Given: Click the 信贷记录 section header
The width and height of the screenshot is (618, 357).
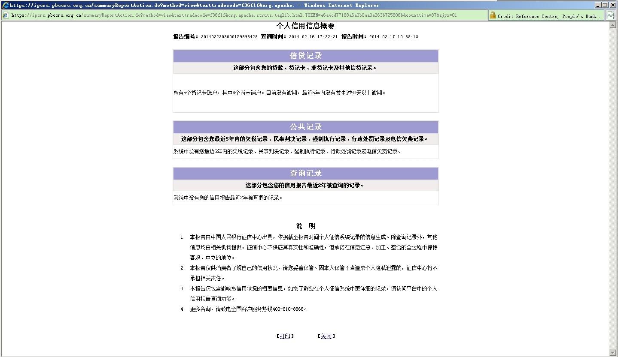Looking at the screenshot, I should tap(305, 56).
